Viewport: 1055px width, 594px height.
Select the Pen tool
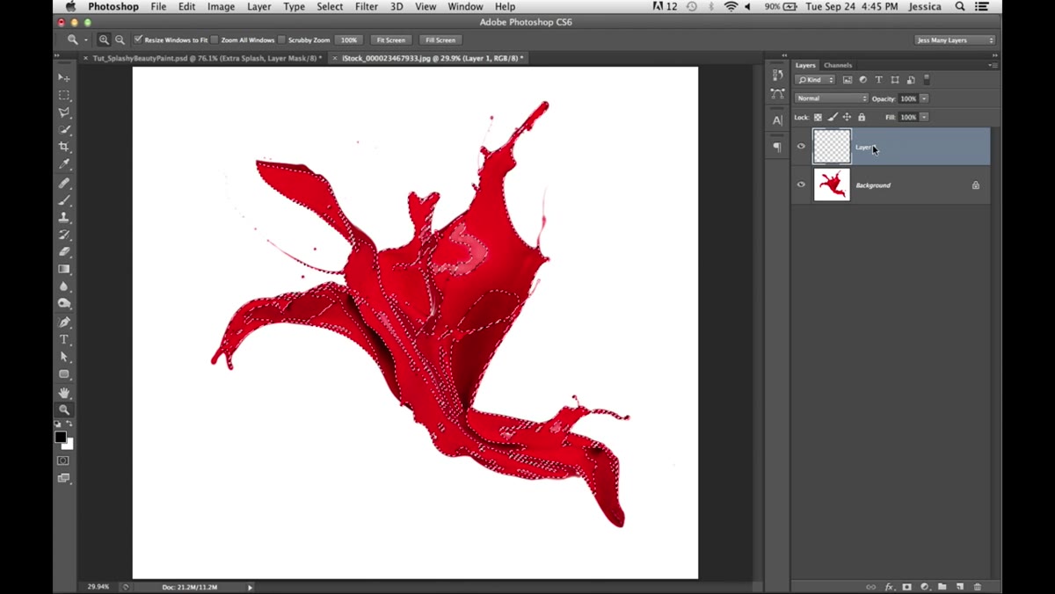pyautogui.click(x=64, y=322)
